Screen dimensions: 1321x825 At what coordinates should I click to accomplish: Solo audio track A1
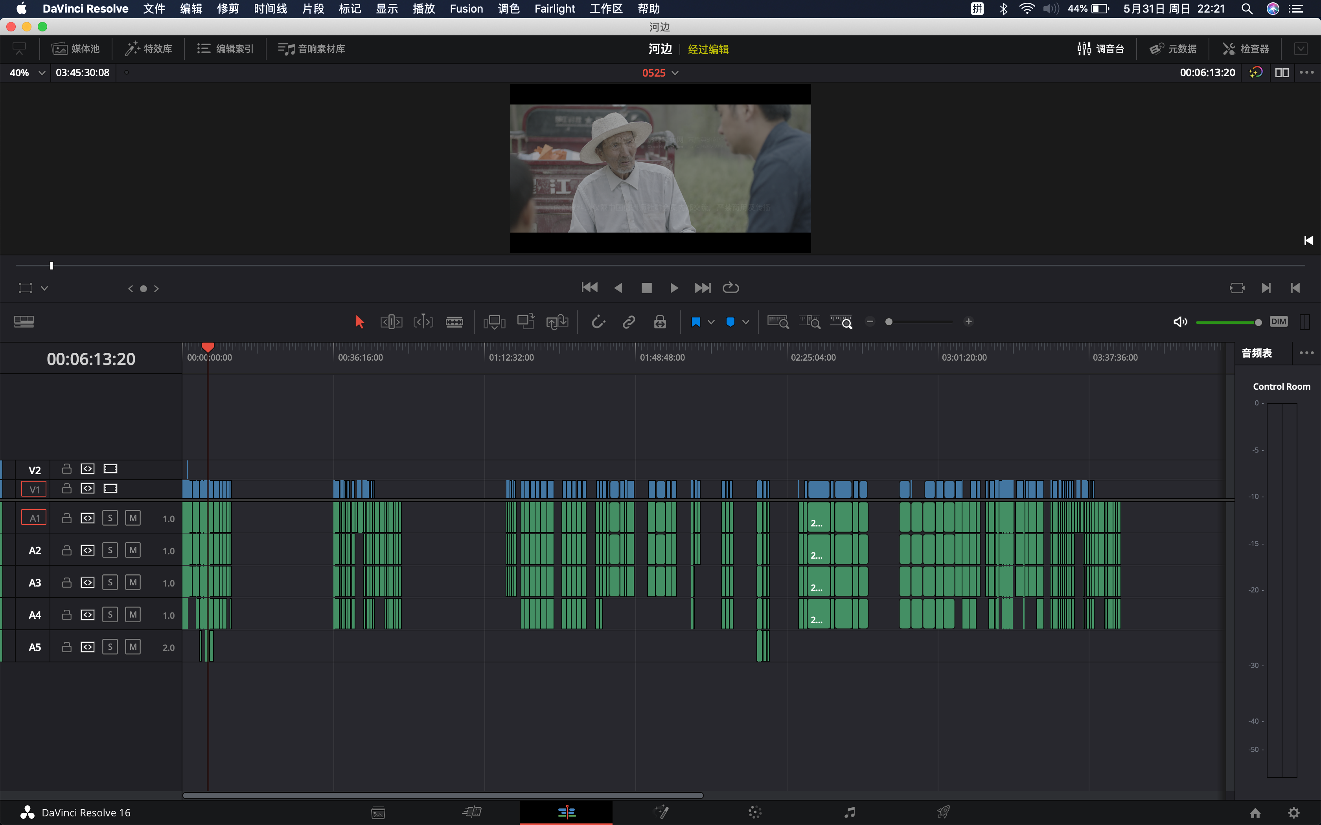coord(110,518)
